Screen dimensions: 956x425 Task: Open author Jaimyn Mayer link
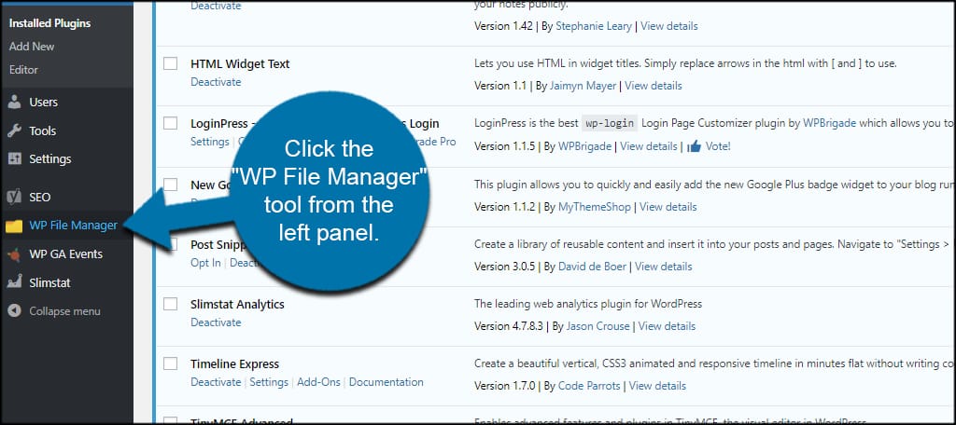click(x=583, y=86)
